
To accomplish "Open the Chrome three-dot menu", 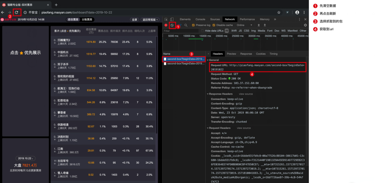I will point(304,12).
